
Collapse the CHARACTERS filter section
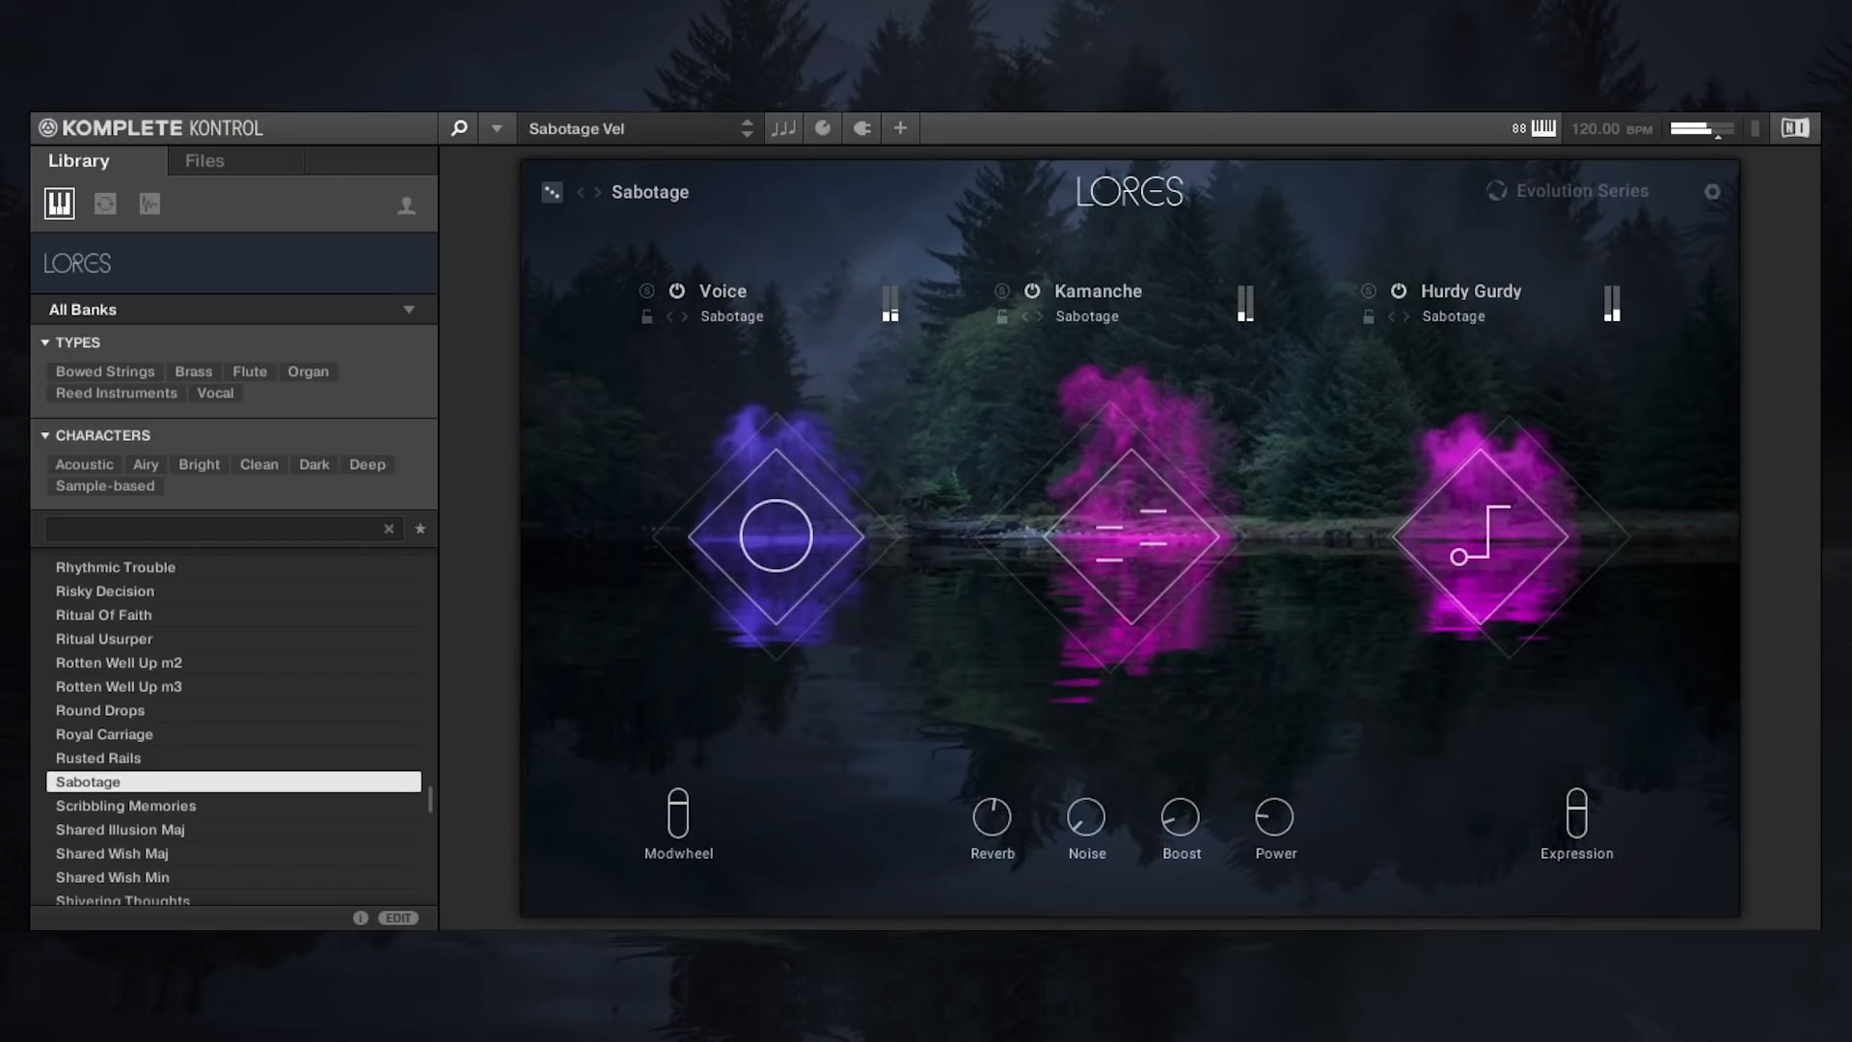point(44,435)
